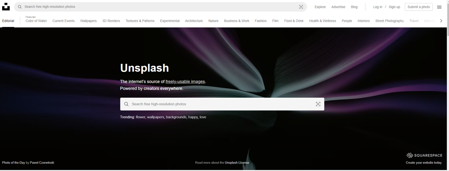Open Film category
Image resolution: width=449 pixels, height=171 pixels.
tap(275, 21)
